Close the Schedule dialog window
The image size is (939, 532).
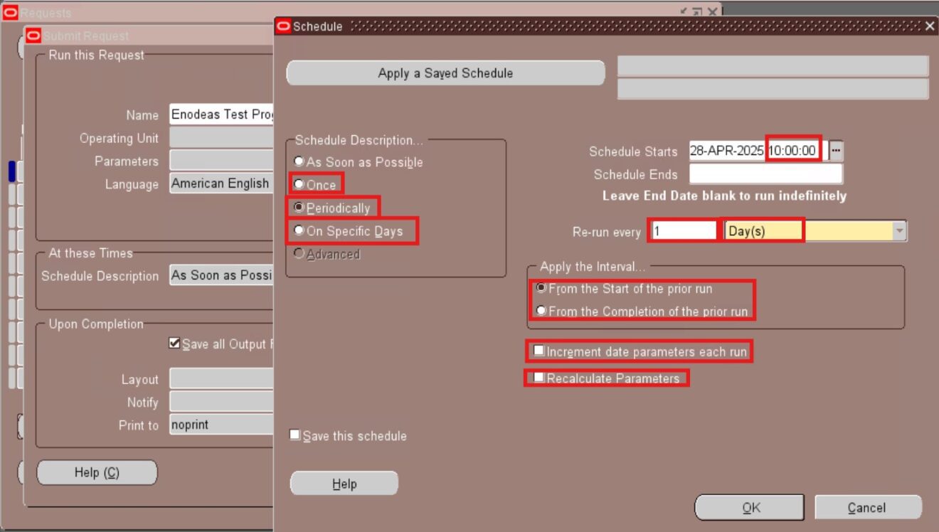pos(930,26)
